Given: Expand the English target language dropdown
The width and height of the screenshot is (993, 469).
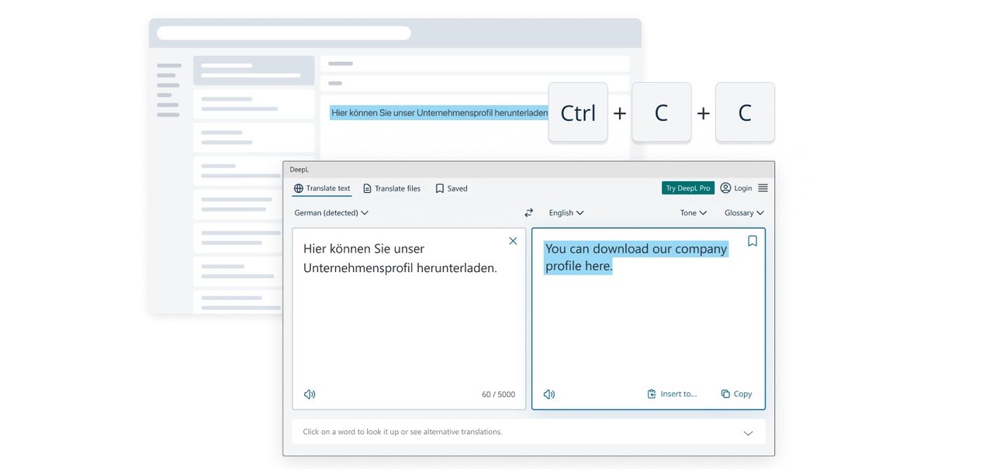Looking at the screenshot, I should click(x=566, y=212).
